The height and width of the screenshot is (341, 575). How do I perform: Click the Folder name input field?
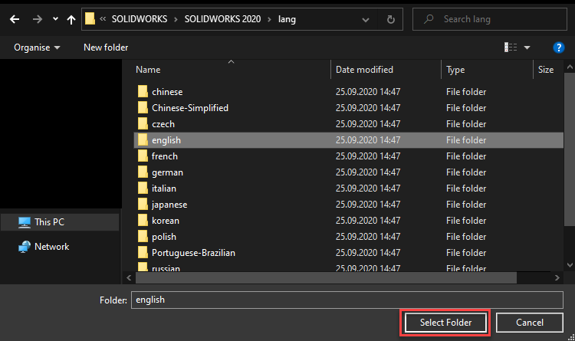(x=347, y=300)
